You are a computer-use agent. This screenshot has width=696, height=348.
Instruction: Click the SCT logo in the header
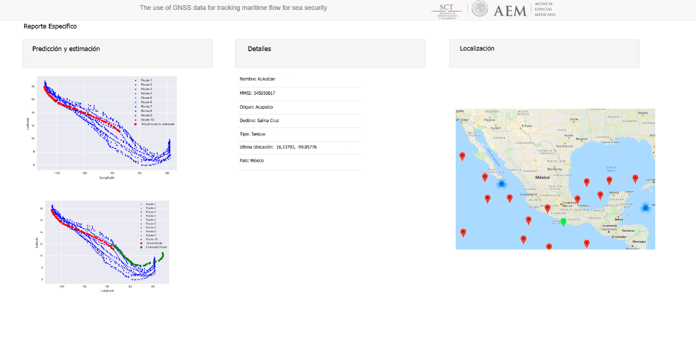click(x=445, y=9)
